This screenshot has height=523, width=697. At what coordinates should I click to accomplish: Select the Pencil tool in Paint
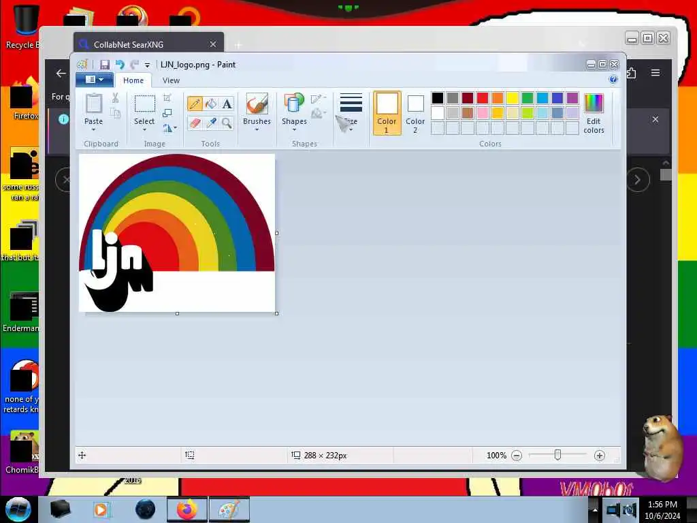pyautogui.click(x=194, y=104)
